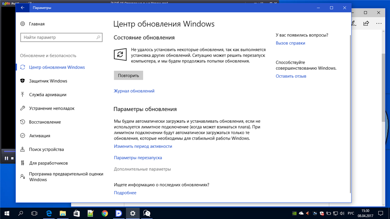The image size is (390, 219).
Task: Launch Google Chrome from taskbar
Action: pyautogui.click(x=105, y=213)
